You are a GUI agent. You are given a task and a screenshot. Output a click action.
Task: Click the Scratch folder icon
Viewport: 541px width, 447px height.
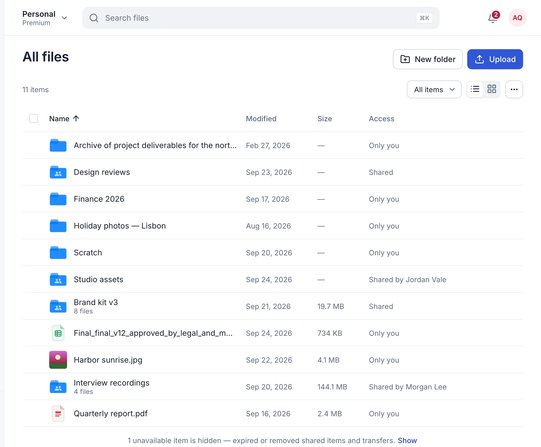58,253
